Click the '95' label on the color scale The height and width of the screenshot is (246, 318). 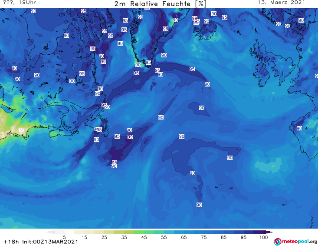pyautogui.click(x=243, y=237)
